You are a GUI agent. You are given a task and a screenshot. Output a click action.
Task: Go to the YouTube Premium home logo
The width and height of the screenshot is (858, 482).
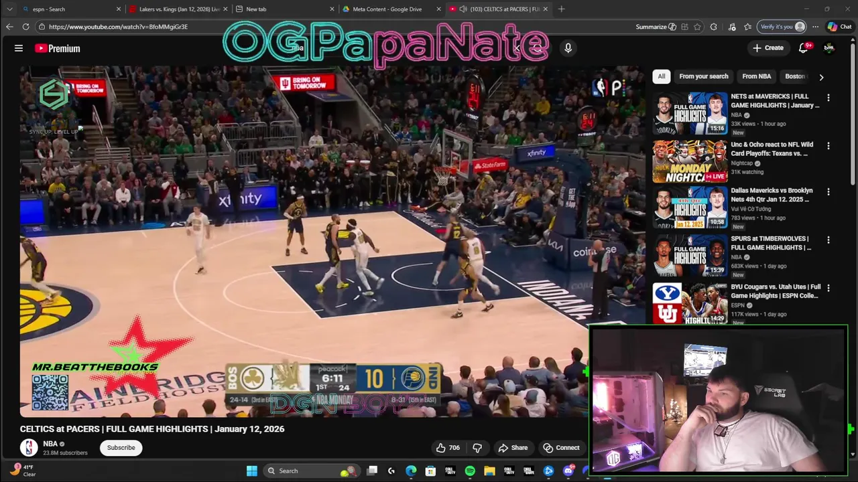click(x=58, y=48)
